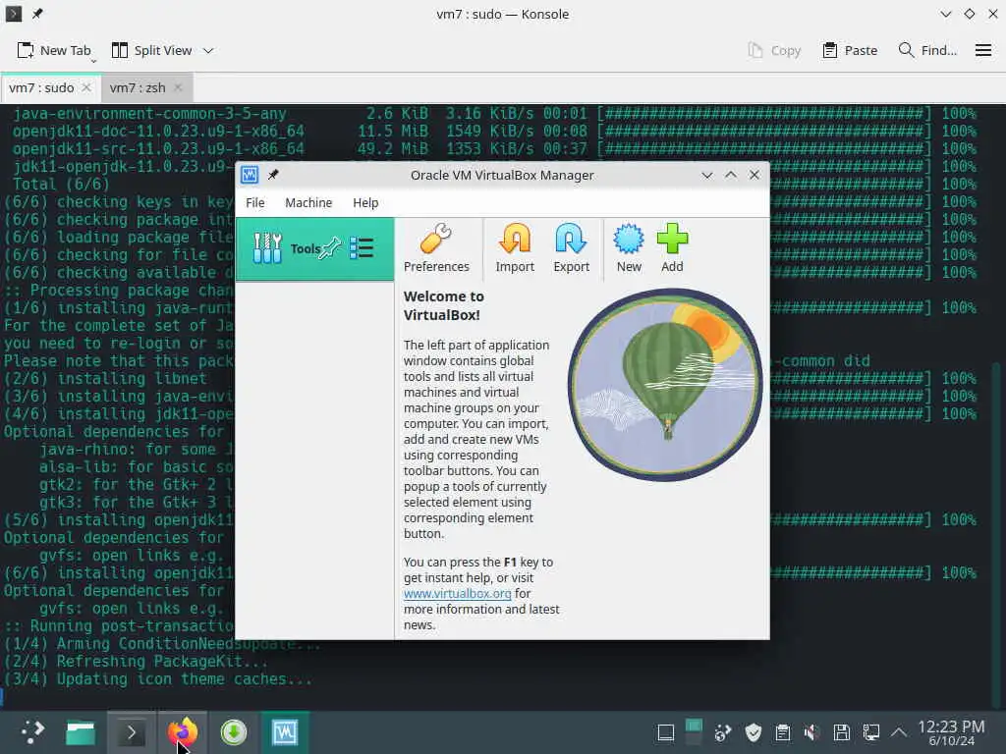1006x754 pixels.
Task: Pin the VirtualBox Manager window
Action: tap(273, 175)
